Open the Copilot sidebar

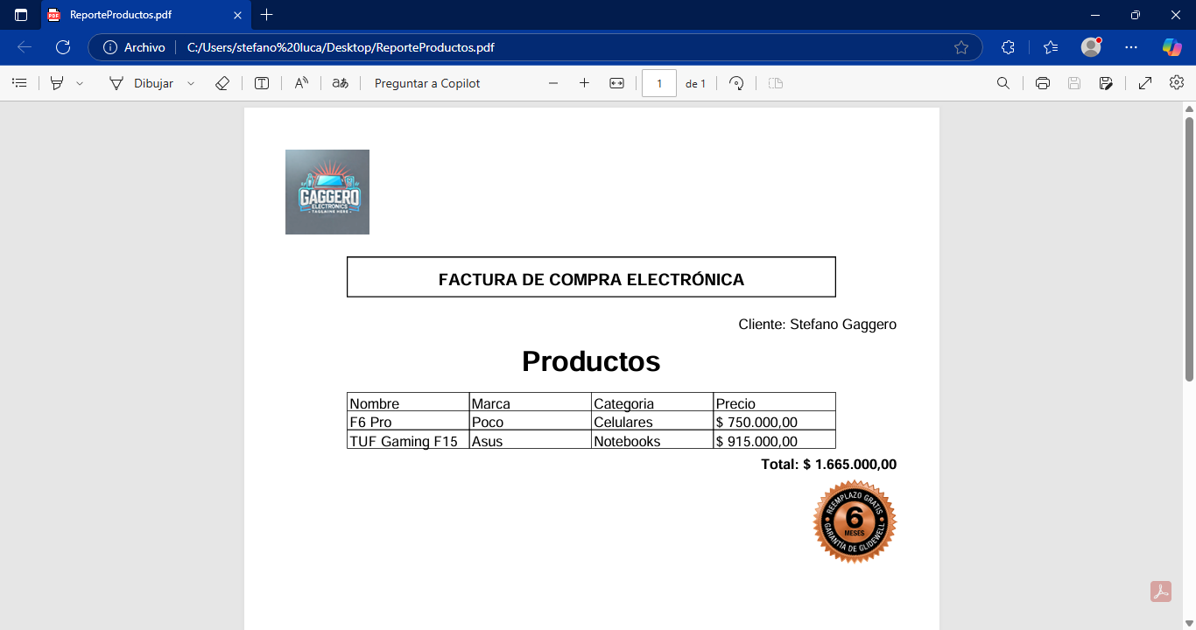[x=1171, y=47]
